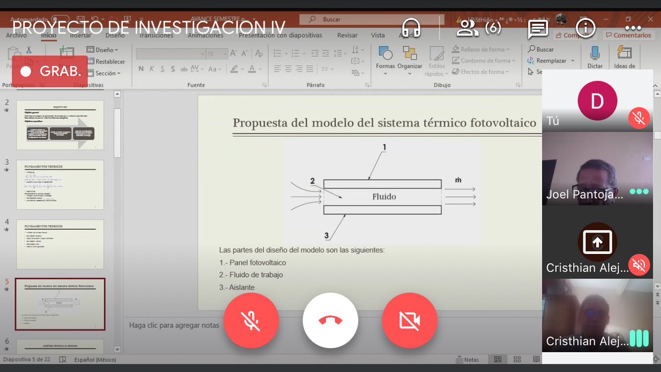Toggle bold N formatting
The width and height of the screenshot is (661, 372).
coord(141,69)
